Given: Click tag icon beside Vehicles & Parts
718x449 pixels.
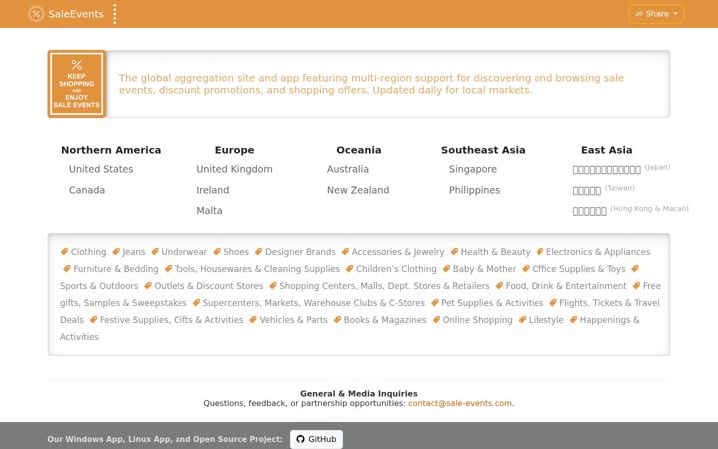Looking at the screenshot, I should (253, 320).
